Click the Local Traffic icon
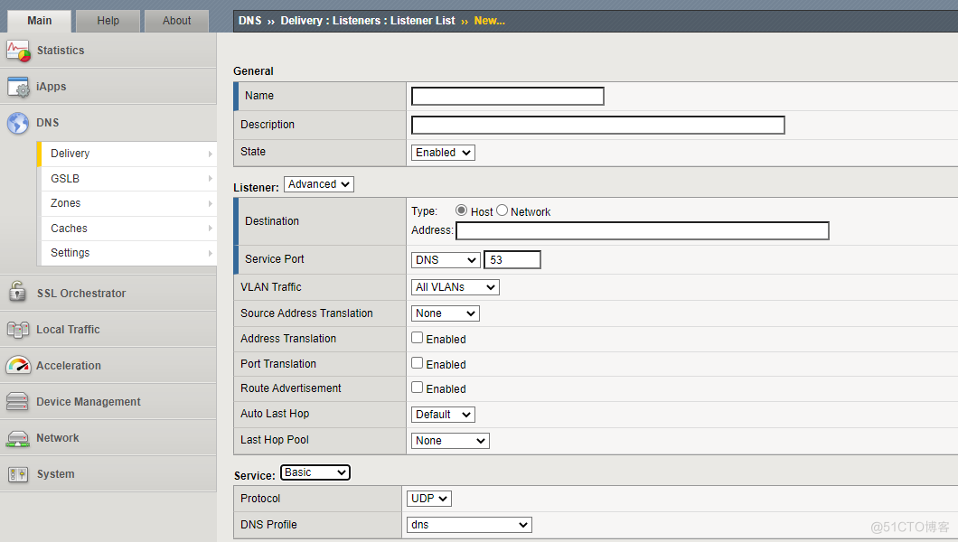Screen dimensions: 958x542 (x=18, y=330)
